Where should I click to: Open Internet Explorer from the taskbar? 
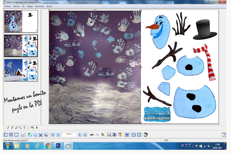(38, 146)
